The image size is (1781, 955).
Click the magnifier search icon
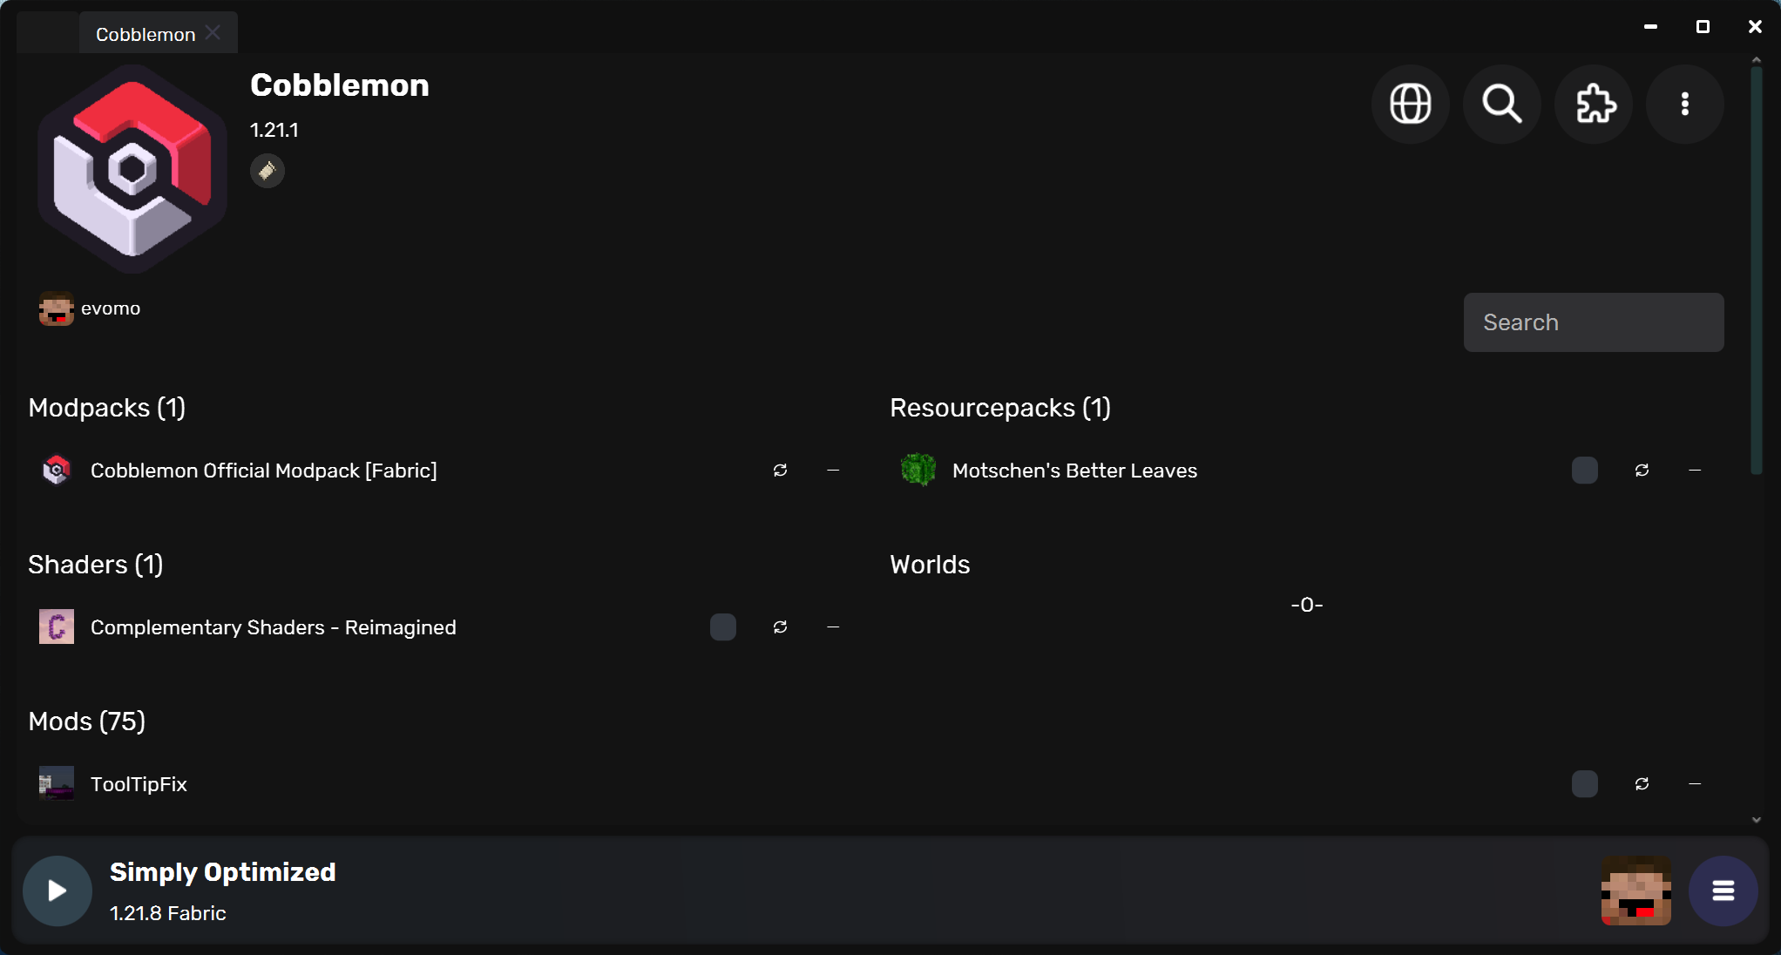[1502, 104]
